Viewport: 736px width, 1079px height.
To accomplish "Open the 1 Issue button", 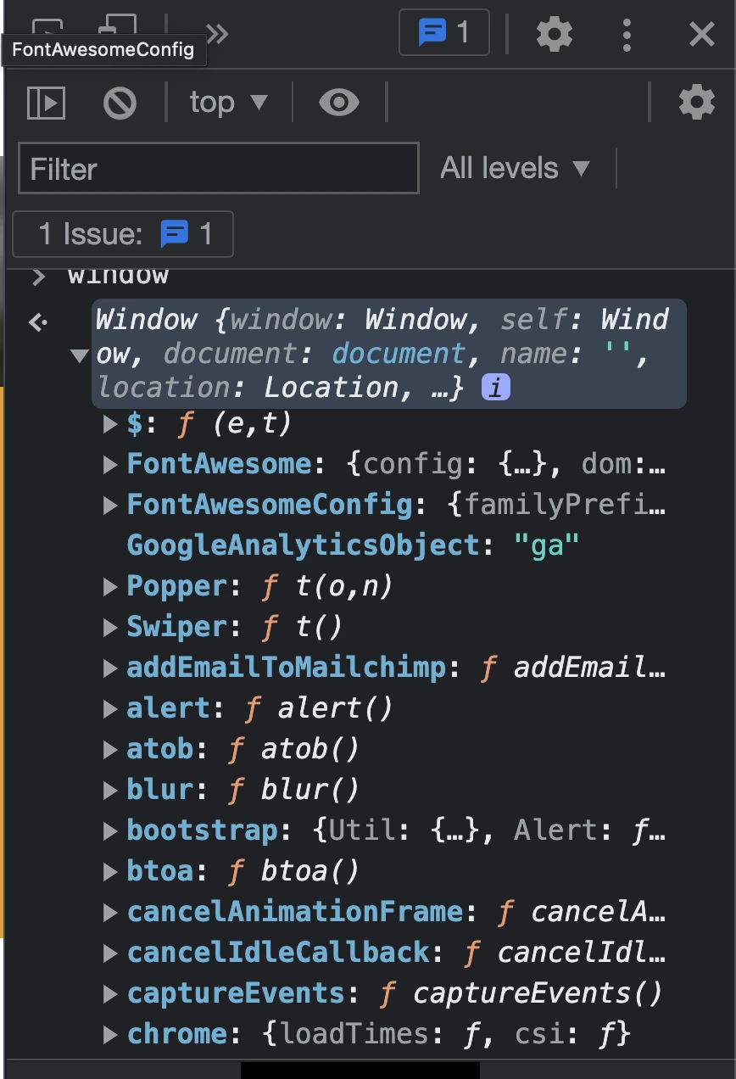I will (123, 233).
